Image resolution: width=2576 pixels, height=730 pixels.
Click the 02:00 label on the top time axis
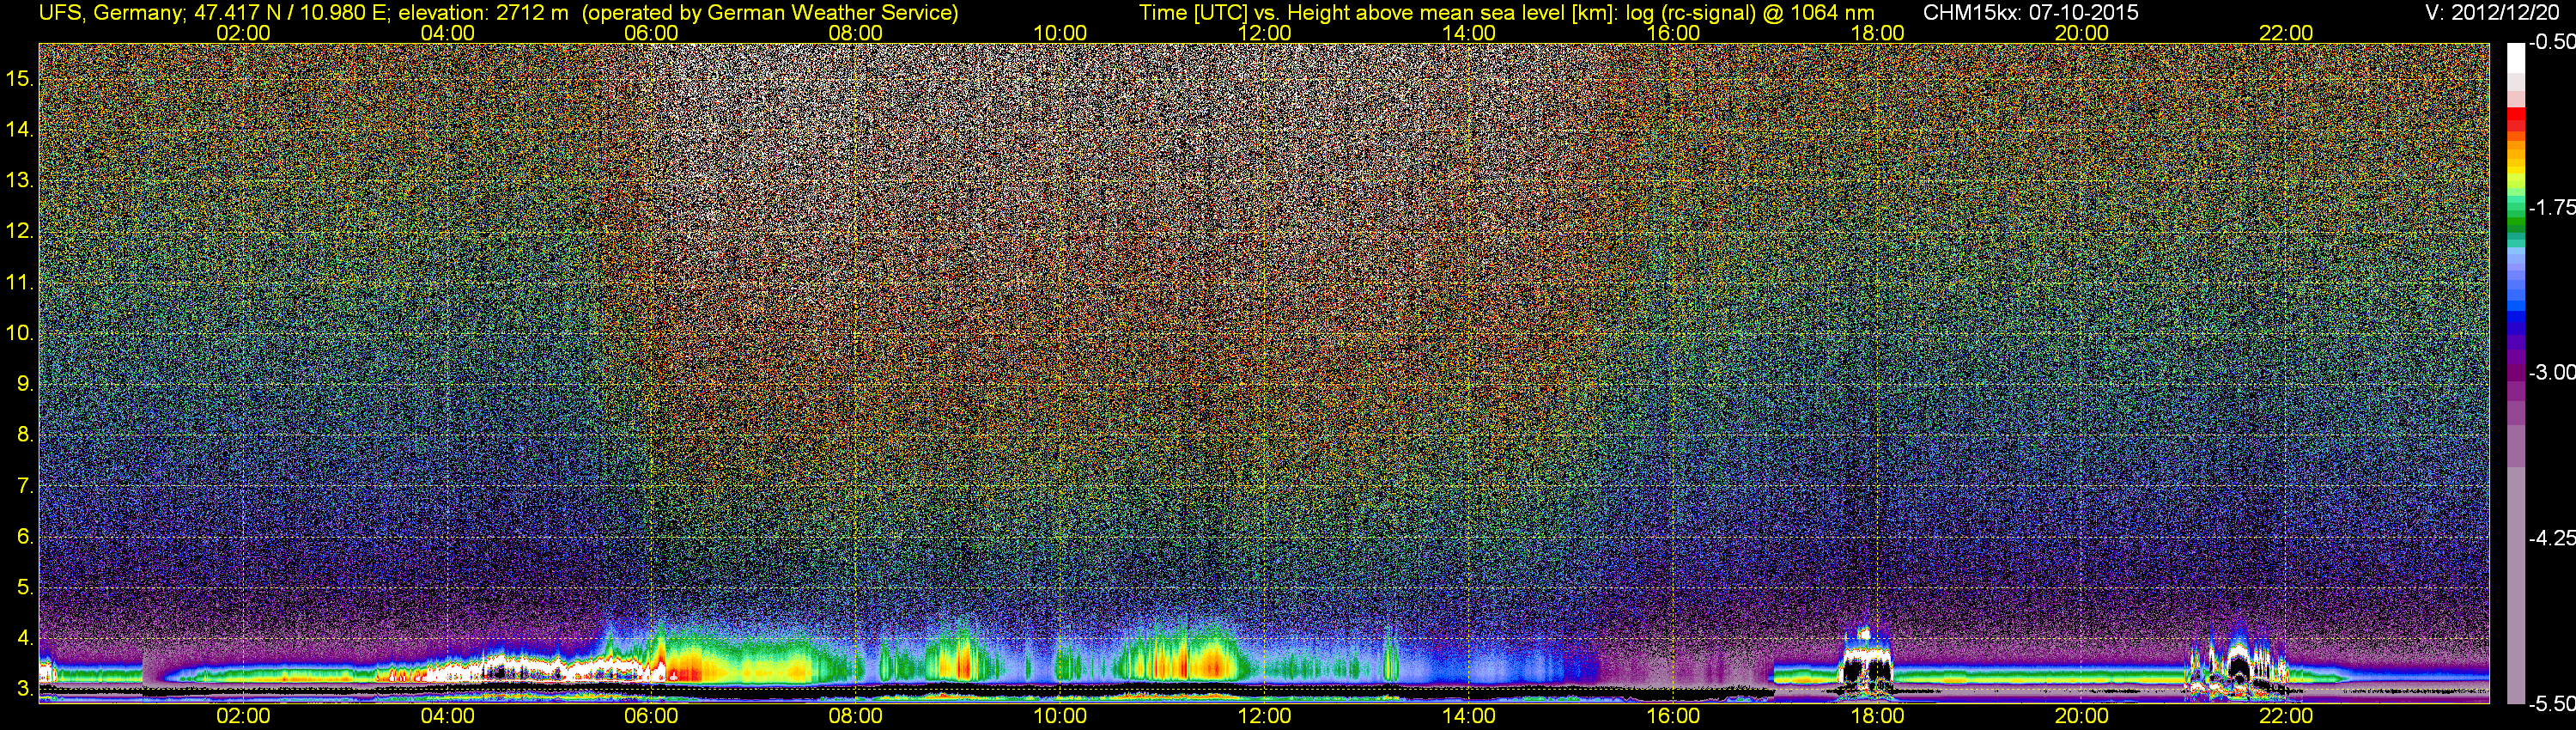click(243, 33)
